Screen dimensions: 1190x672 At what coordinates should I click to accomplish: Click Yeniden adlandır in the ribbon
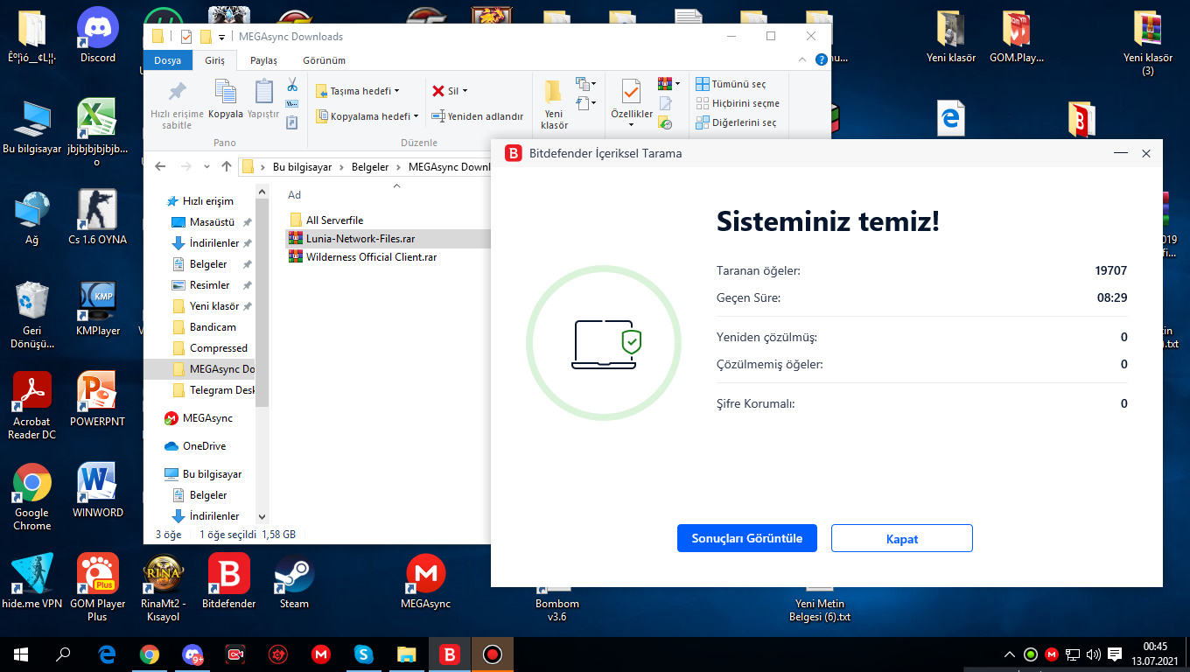tap(477, 115)
